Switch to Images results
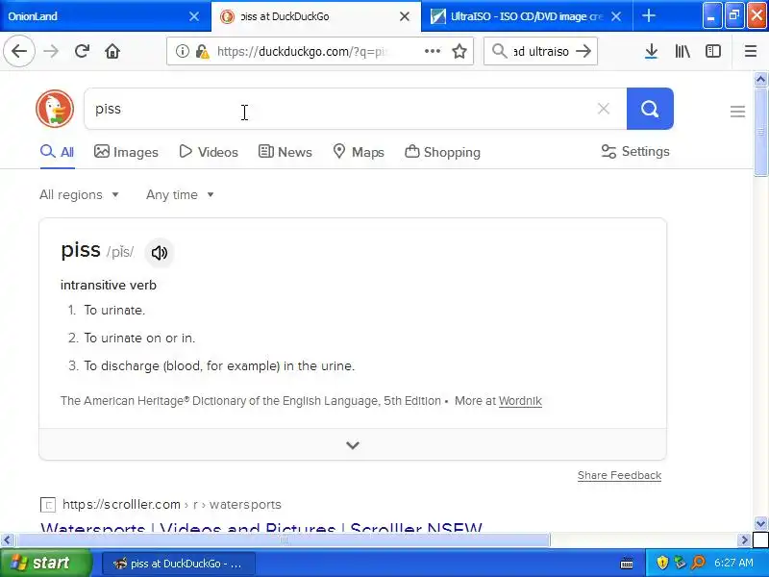Viewport: 769px width, 577px height. [x=126, y=152]
